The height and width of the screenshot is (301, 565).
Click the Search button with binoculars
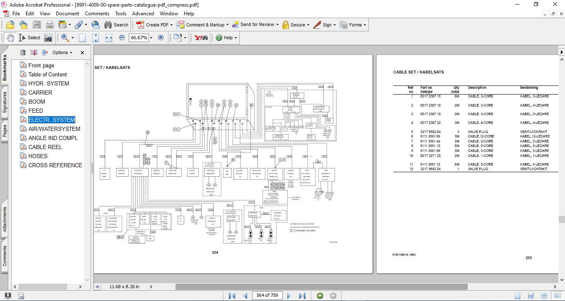click(116, 25)
